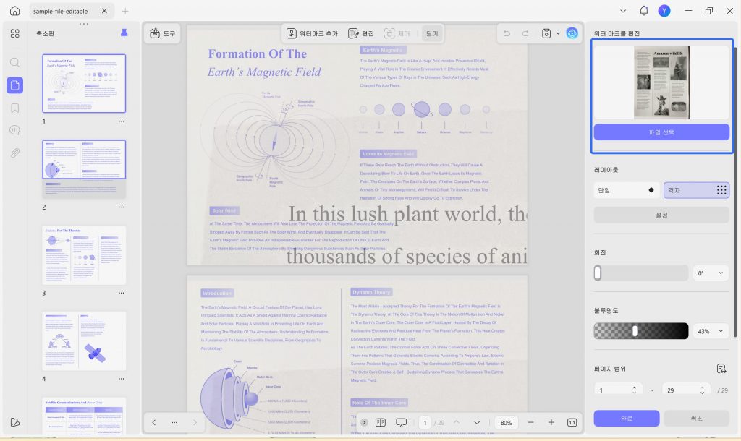Open the AI assistant icon
The image size is (741, 441).
point(572,33)
